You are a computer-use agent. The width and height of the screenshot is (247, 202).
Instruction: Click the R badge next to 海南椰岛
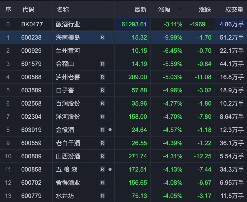(x=102, y=38)
